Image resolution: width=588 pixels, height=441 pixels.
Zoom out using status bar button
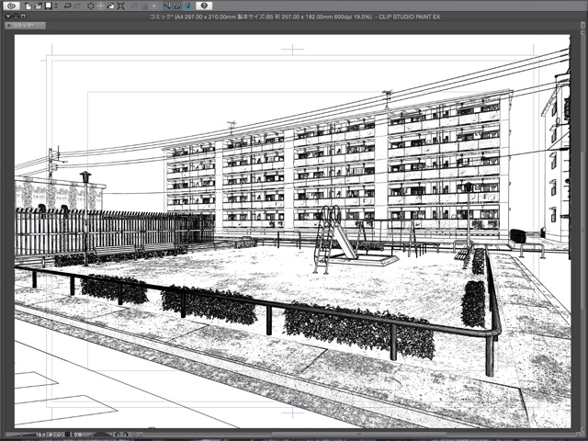point(51,435)
